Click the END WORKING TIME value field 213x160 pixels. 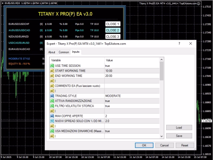[132, 76]
